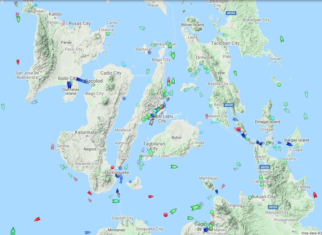Click the green circle marker near Estancia
The height and width of the screenshot is (235, 322).
coord(108,34)
